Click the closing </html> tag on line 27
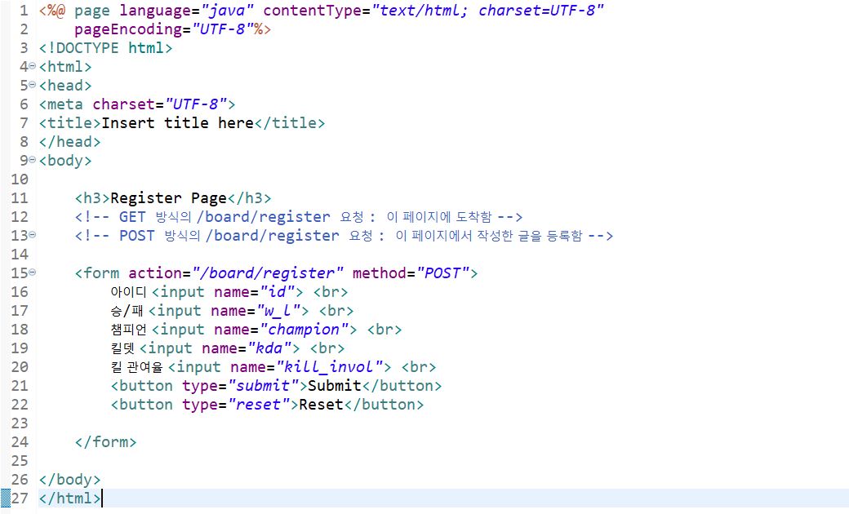This screenshot has height=514, width=849. pyautogui.click(x=70, y=498)
